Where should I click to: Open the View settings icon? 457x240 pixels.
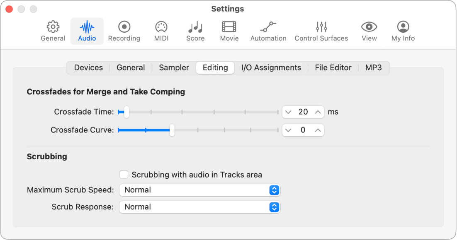(x=369, y=31)
